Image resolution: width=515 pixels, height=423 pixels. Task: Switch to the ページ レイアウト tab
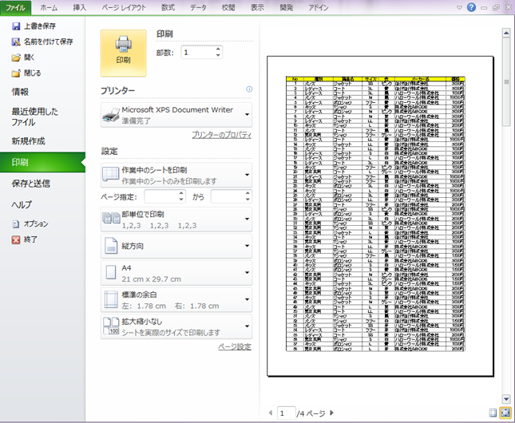pos(124,8)
